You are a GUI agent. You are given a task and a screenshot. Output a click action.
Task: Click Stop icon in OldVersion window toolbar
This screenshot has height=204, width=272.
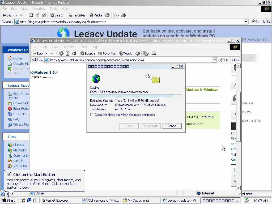[61, 53]
